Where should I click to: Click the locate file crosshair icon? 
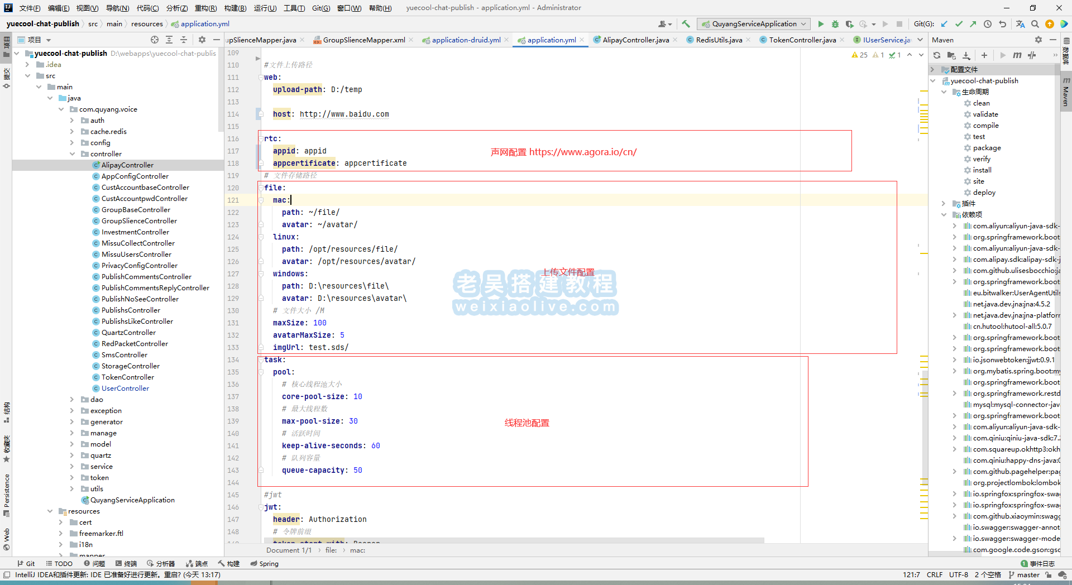tap(155, 40)
